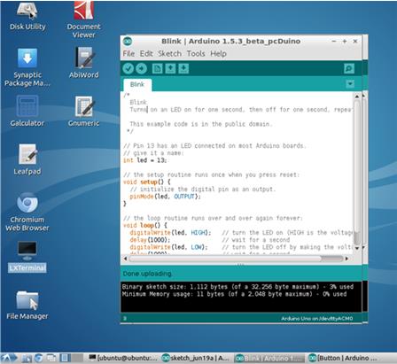
Task: Minimize the Blink Arduino window
Action: pos(334,42)
